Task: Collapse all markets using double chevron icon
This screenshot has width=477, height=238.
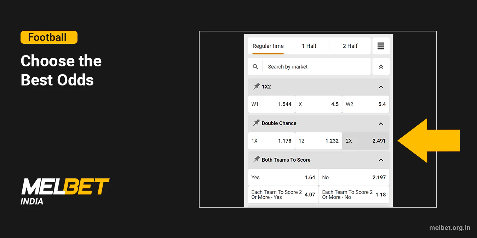Action: 381,66
